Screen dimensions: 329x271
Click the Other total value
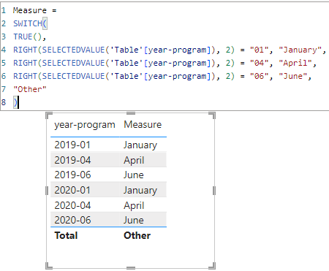pyautogui.click(x=137, y=235)
